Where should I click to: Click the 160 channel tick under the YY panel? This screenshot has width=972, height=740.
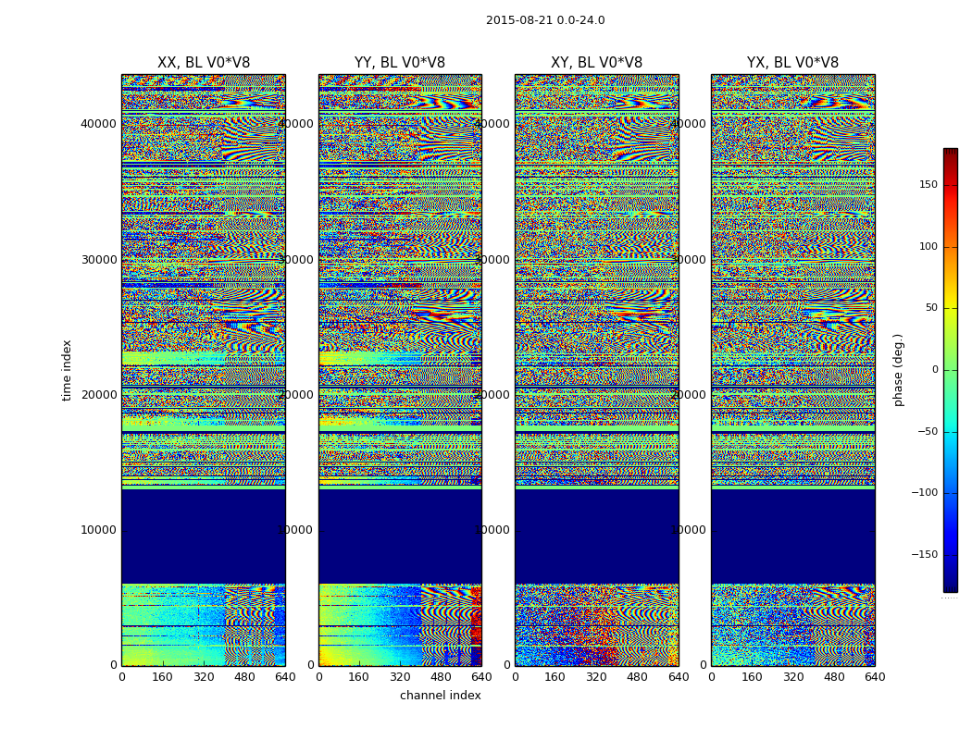tap(359, 677)
